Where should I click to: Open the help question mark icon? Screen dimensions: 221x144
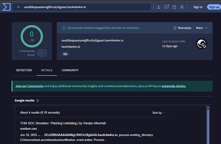tap(174, 7)
